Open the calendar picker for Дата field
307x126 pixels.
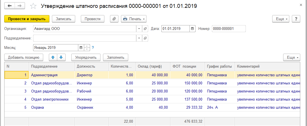tap(192, 28)
